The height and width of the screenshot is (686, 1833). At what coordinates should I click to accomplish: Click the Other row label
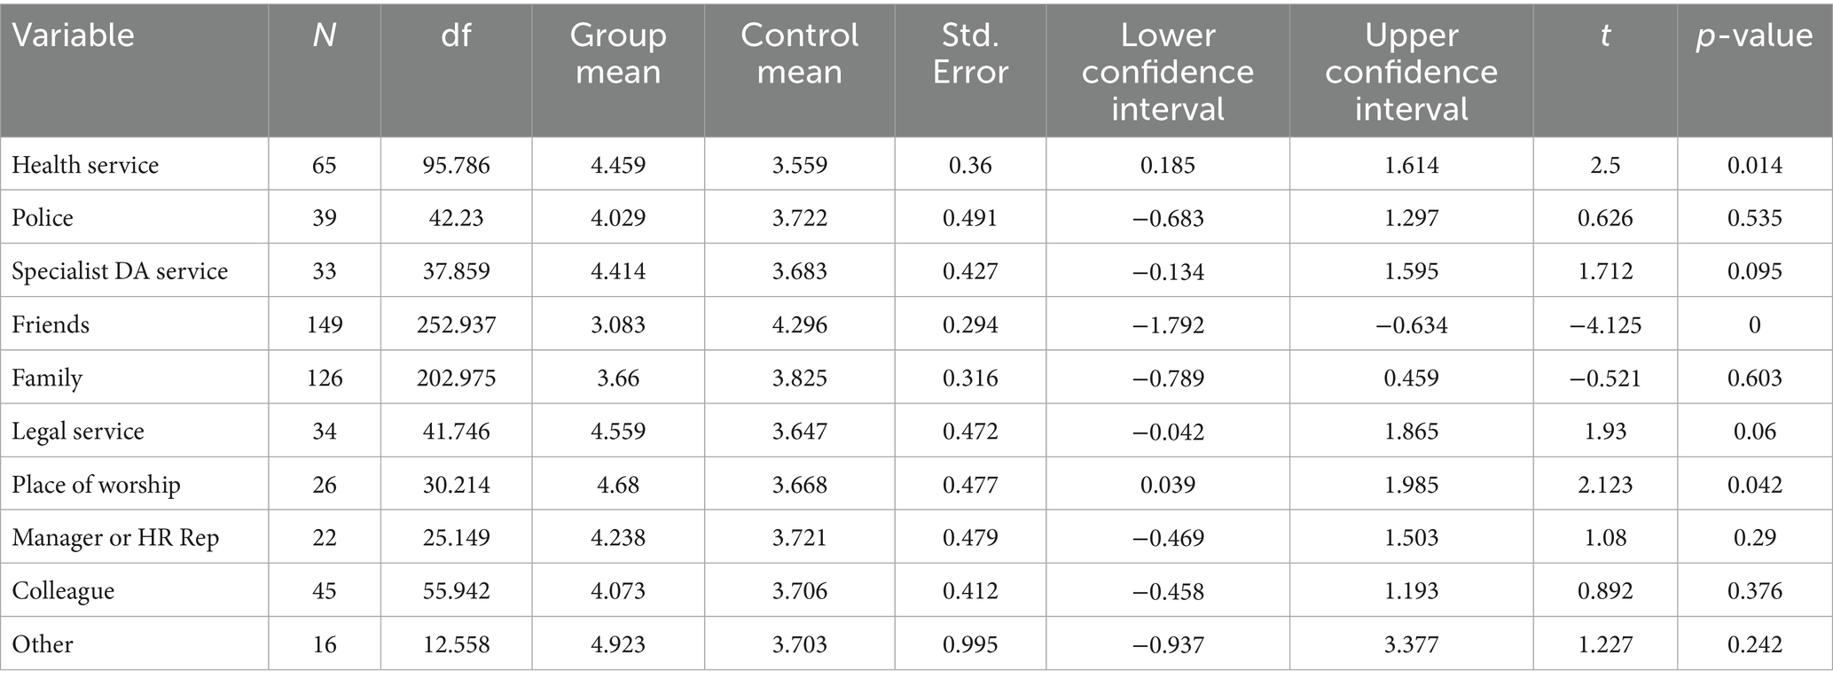[x=43, y=644]
